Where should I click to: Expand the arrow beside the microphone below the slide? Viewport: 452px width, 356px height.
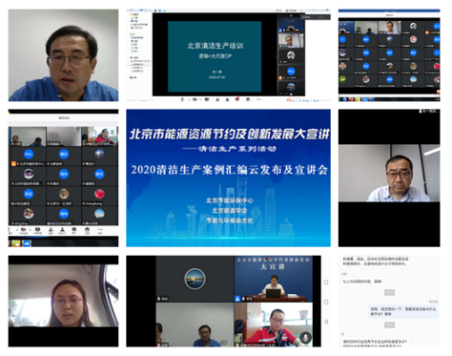tap(190, 99)
